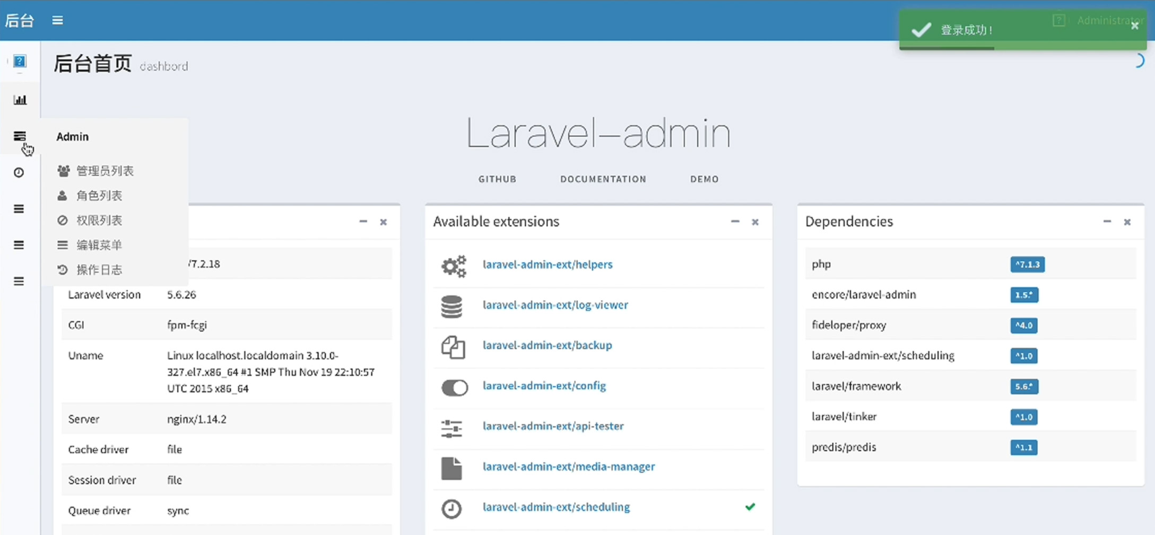
Task: Click the 后台首页 page title
Action: pos(93,64)
